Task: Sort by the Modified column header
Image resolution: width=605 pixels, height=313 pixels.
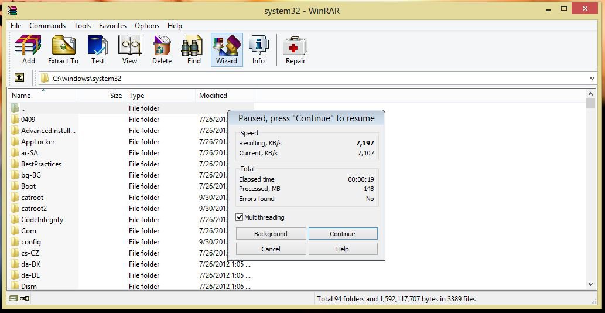Action: click(x=225, y=96)
